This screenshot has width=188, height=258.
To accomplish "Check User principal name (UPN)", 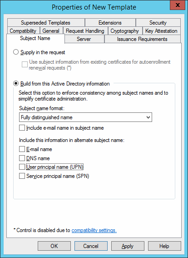I will click(x=22, y=167).
